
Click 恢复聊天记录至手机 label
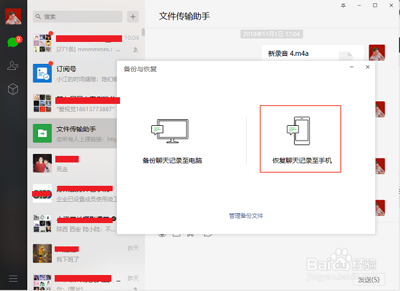click(302, 160)
